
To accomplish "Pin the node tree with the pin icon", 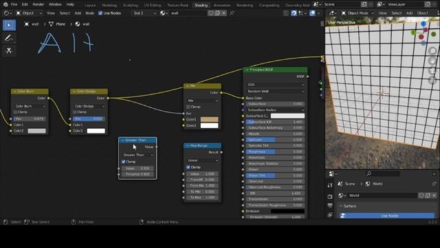I will pos(232,13).
